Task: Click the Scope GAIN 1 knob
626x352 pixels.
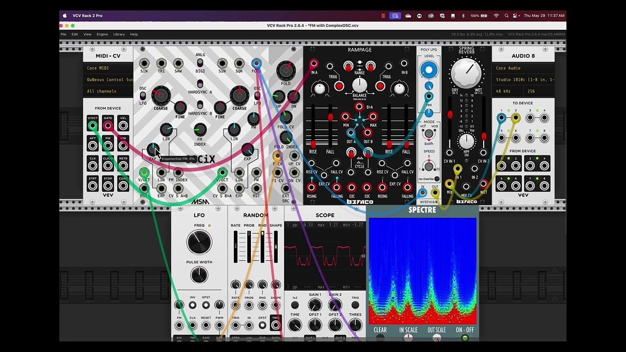Action: [x=315, y=306]
